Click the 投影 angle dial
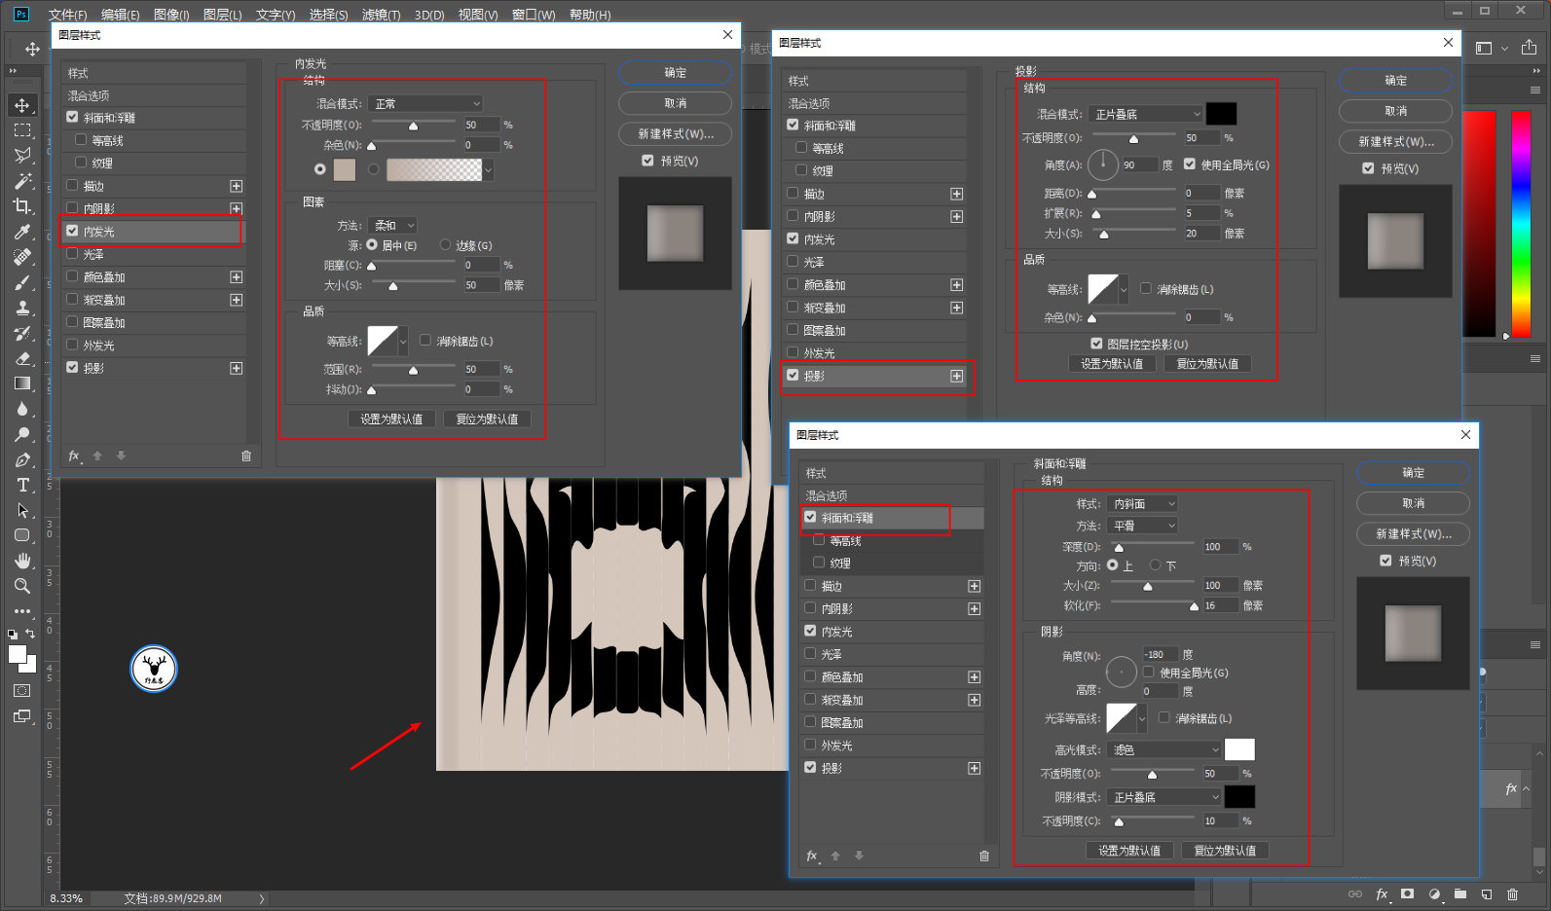The height and width of the screenshot is (911, 1551). point(1102,164)
